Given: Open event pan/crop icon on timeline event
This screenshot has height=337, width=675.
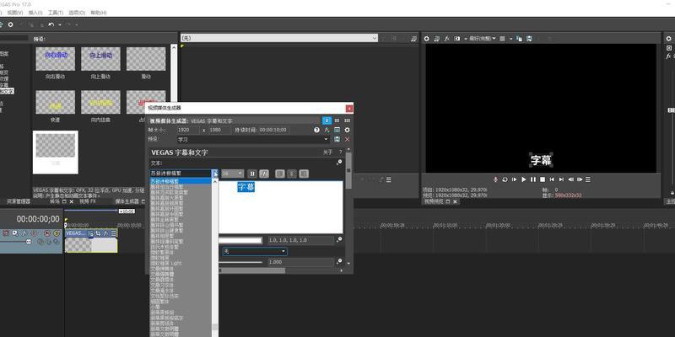Looking at the screenshot, I should (x=98, y=233).
